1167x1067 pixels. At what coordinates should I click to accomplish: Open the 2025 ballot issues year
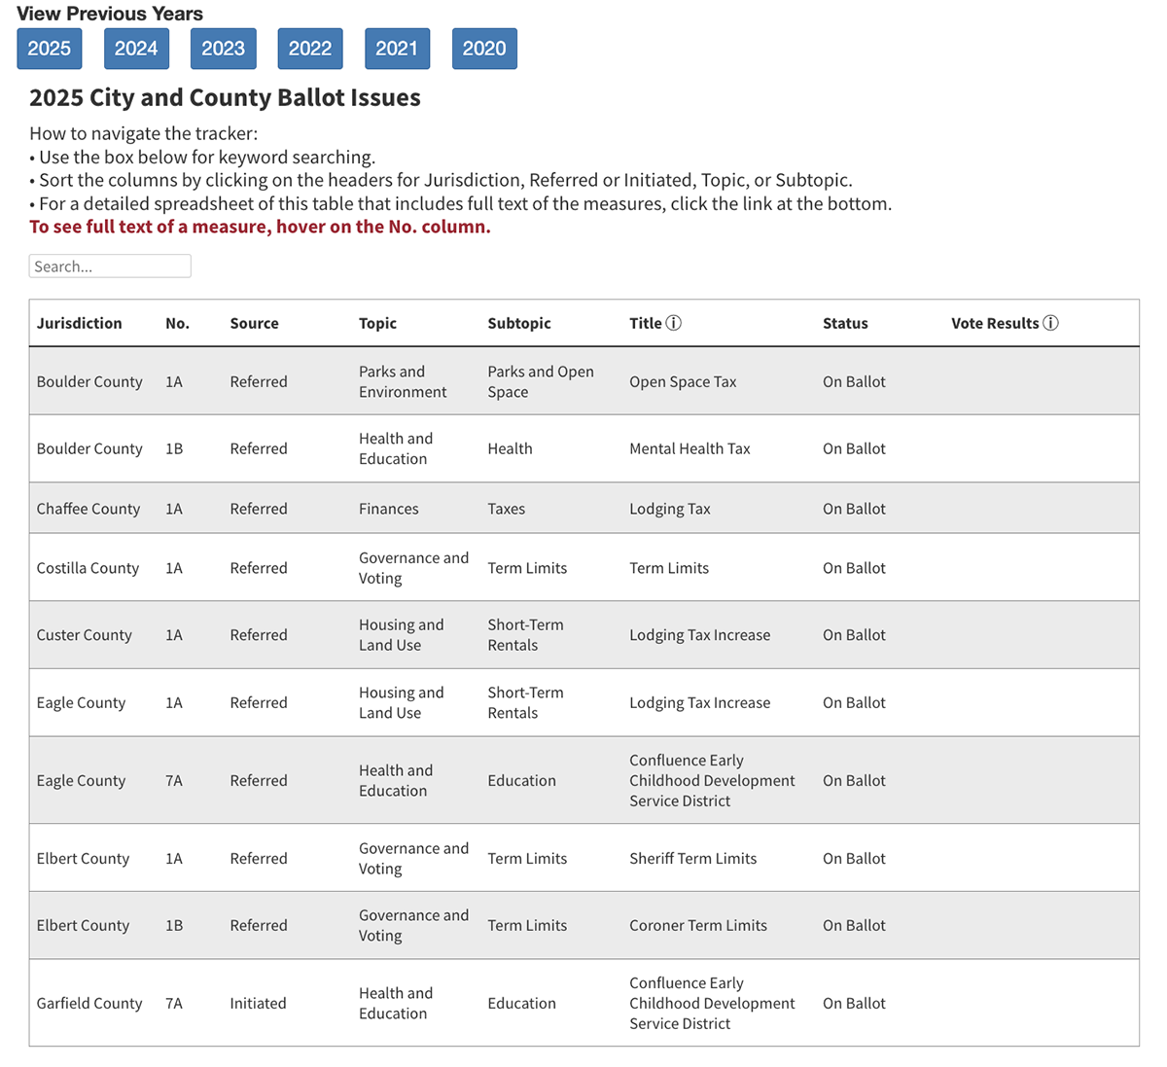(x=50, y=49)
